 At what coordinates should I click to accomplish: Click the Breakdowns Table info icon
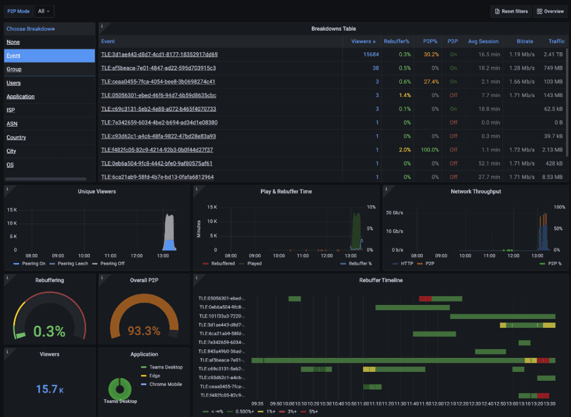pyautogui.click(x=102, y=26)
